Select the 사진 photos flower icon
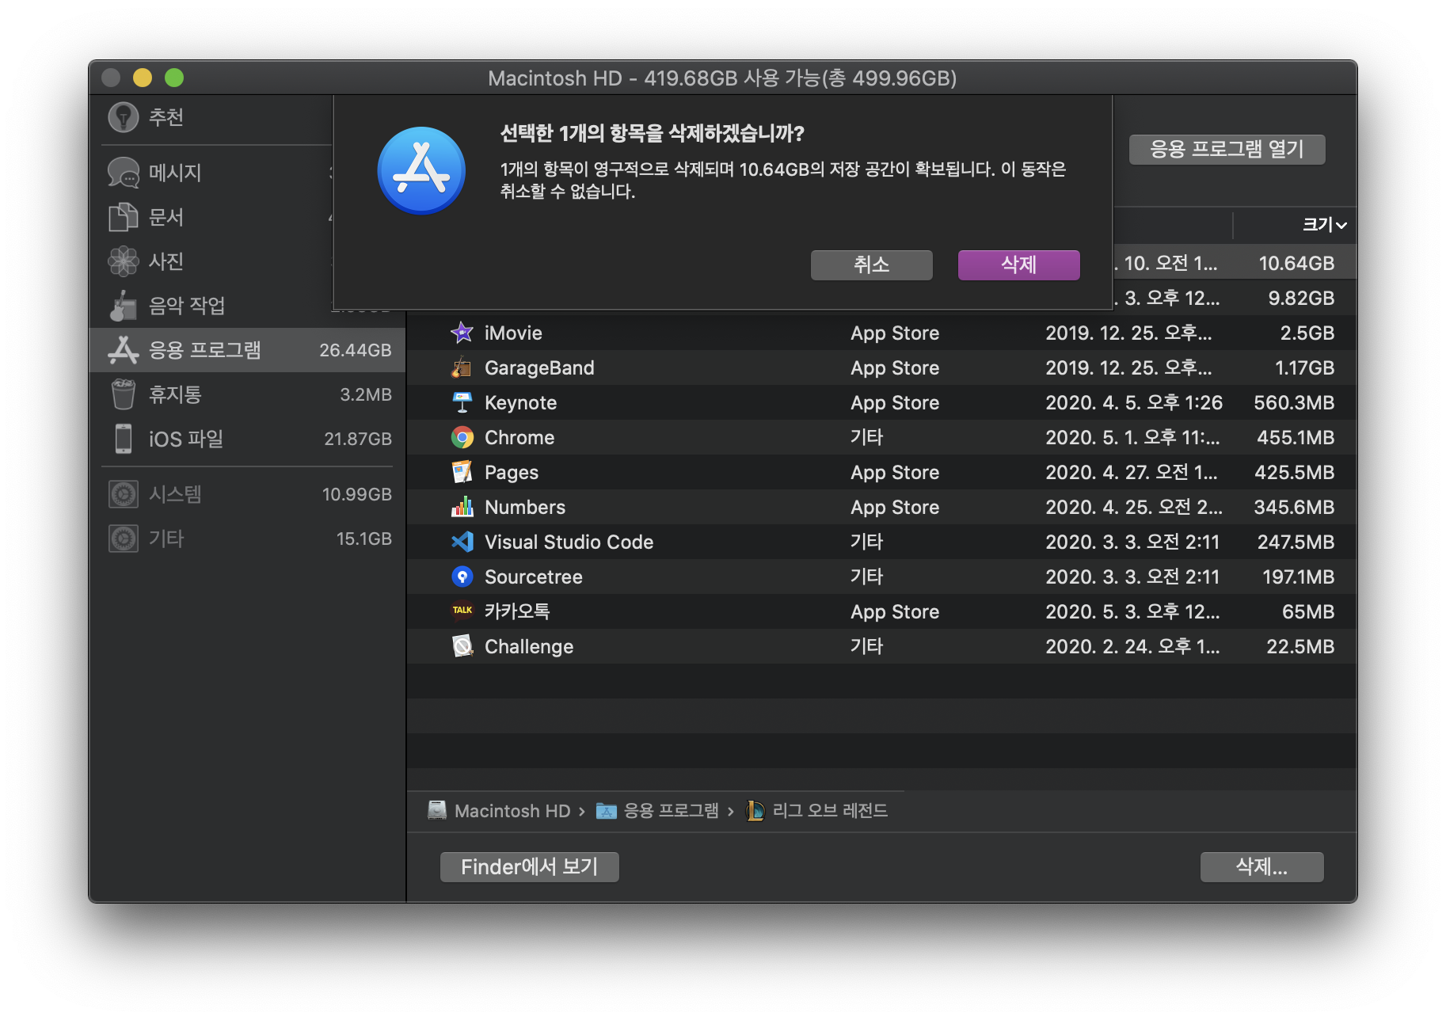The image size is (1446, 1020). tap(124, 261)
